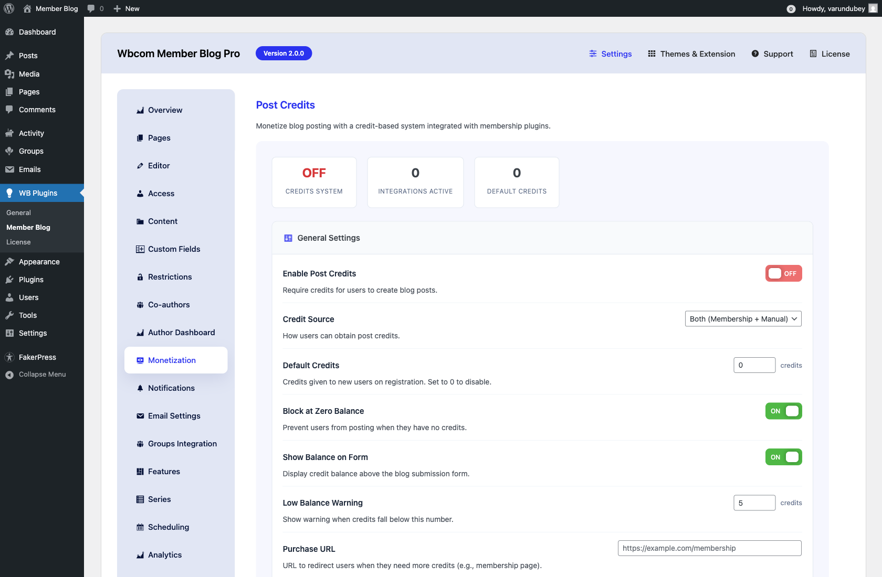Switch to the Author Dashboard tab
Viewport: 882px width, 577px height.
181,333
